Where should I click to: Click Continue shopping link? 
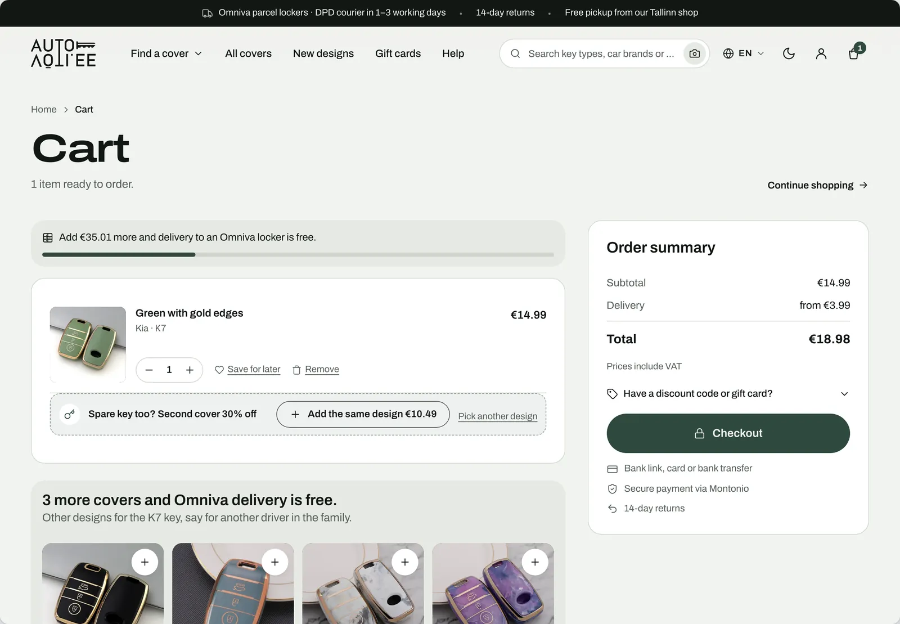[817, 185]
